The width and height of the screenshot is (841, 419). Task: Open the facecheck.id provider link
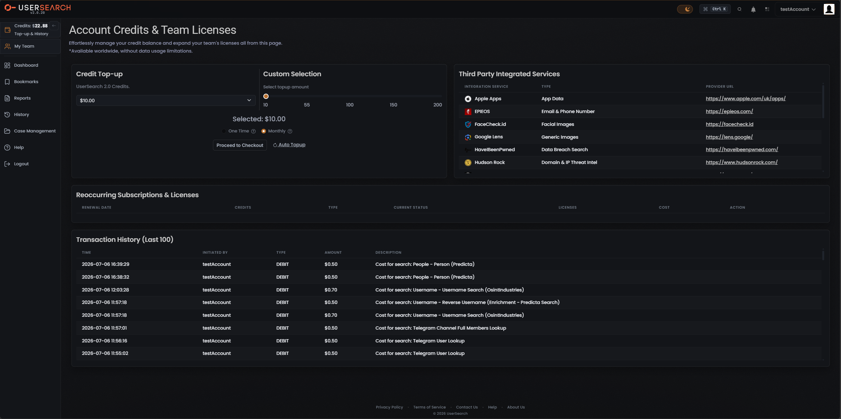point(729,124)
